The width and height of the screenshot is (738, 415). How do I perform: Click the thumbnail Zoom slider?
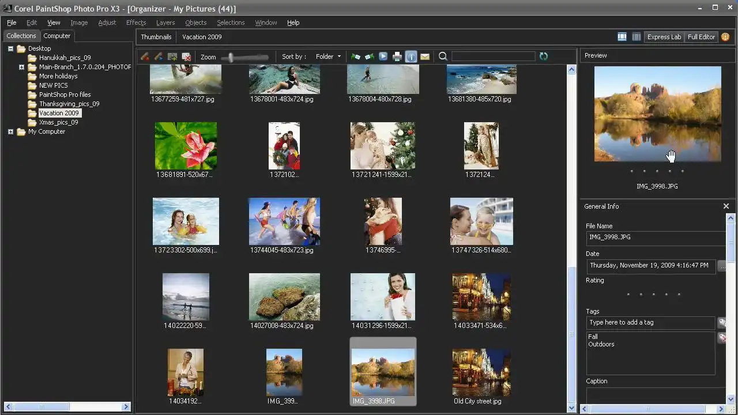(x=231, y=57)
